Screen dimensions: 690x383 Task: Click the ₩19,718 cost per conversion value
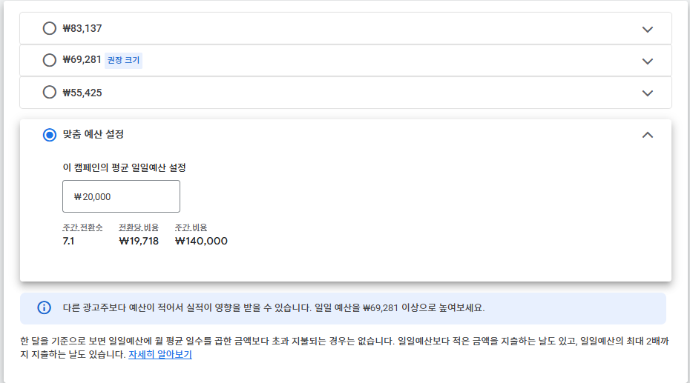tap(139, 241)
